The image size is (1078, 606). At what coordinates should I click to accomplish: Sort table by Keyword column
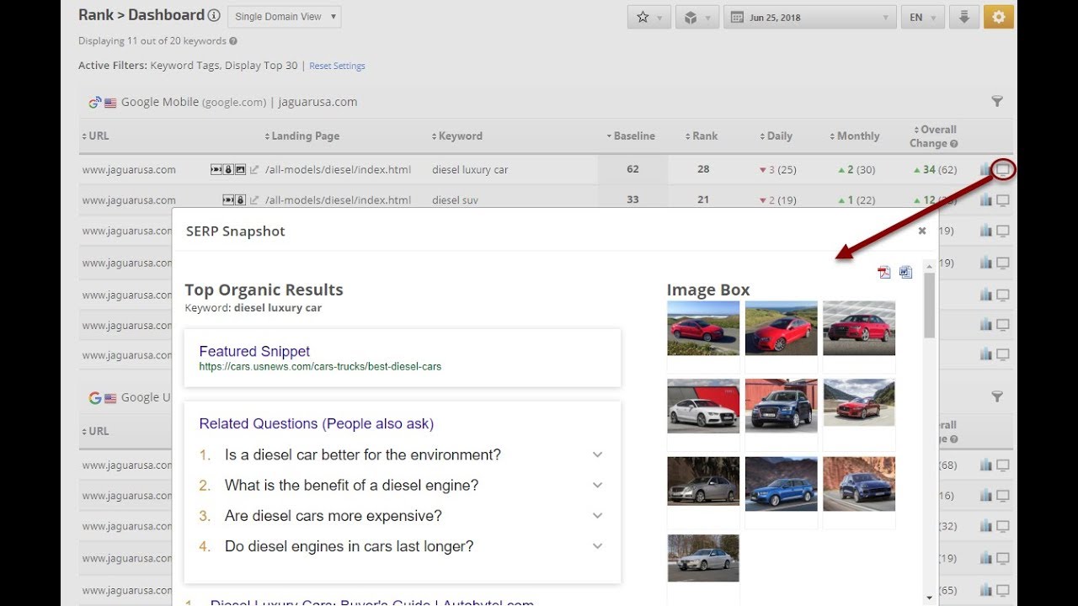(457, 136)
